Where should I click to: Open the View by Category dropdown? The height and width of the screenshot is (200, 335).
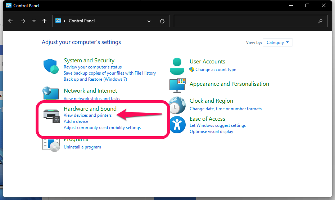tap(277, 43)
